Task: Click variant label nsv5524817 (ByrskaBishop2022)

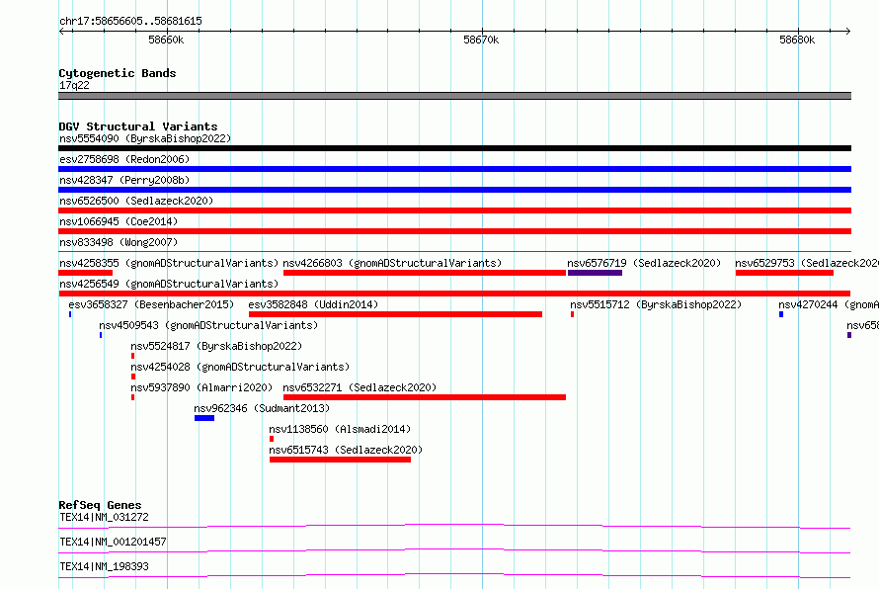Action: tap(216, 346)
